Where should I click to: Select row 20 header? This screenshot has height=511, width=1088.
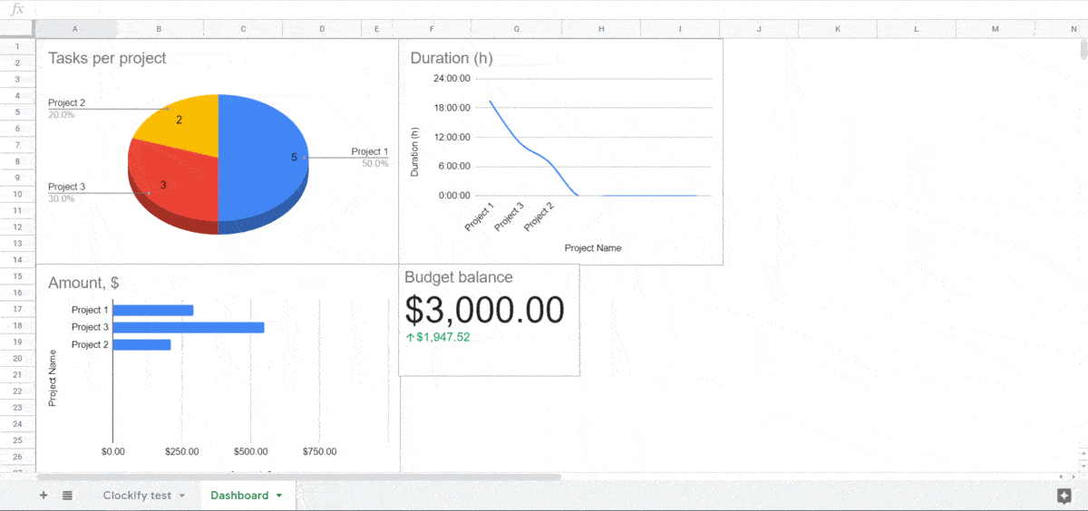point(17,359)
